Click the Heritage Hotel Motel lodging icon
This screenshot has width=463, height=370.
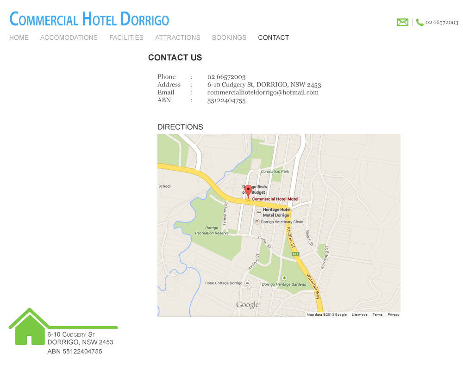[259, 212]
